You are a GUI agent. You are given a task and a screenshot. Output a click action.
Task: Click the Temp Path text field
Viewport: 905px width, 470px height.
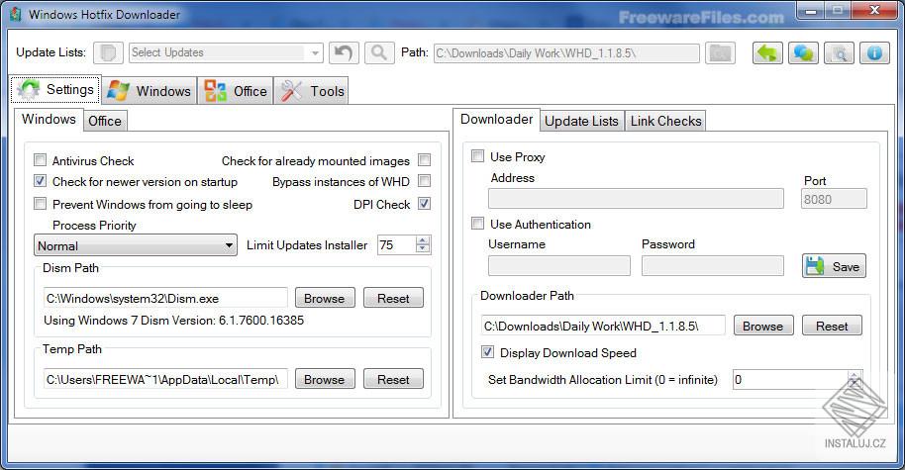[165, 379]
